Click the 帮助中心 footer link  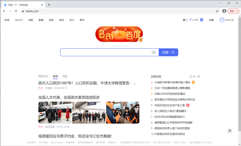112,142
